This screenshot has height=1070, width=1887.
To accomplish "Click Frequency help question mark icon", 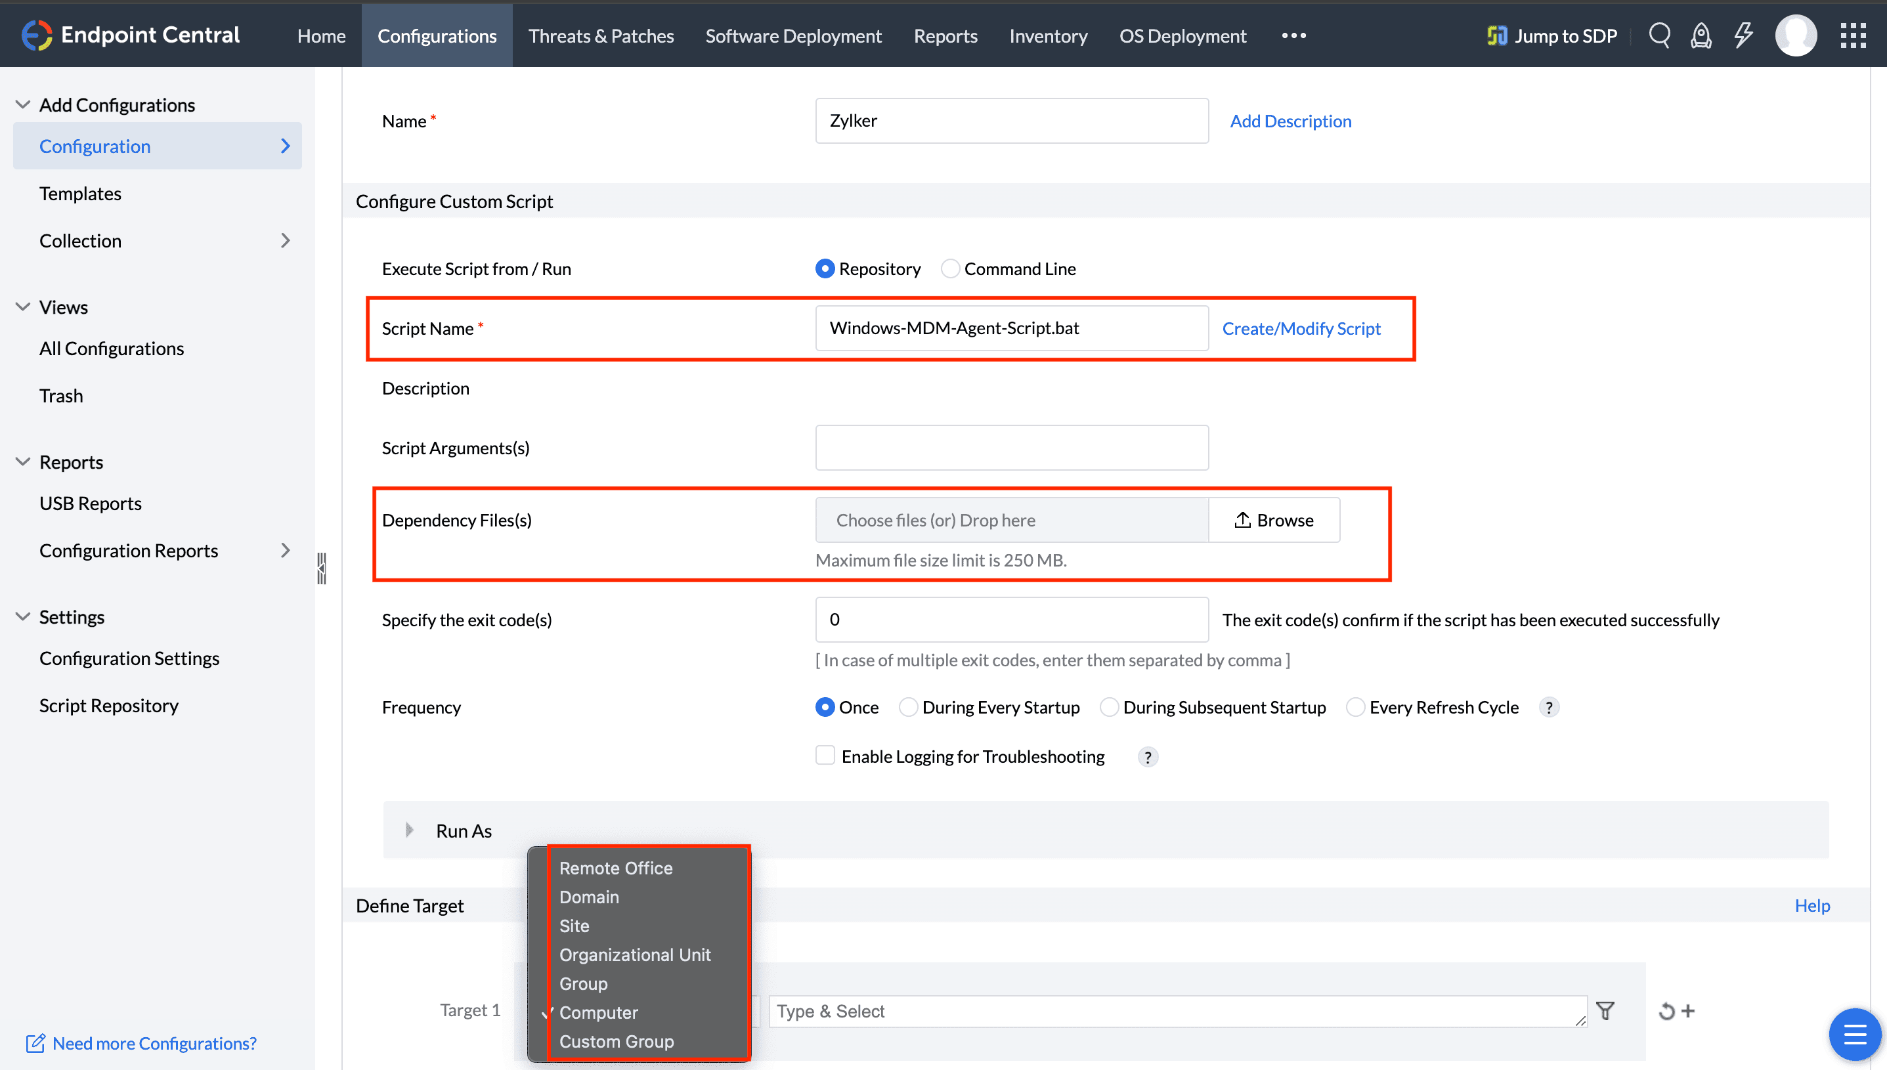I will [x=1549, y=707].
